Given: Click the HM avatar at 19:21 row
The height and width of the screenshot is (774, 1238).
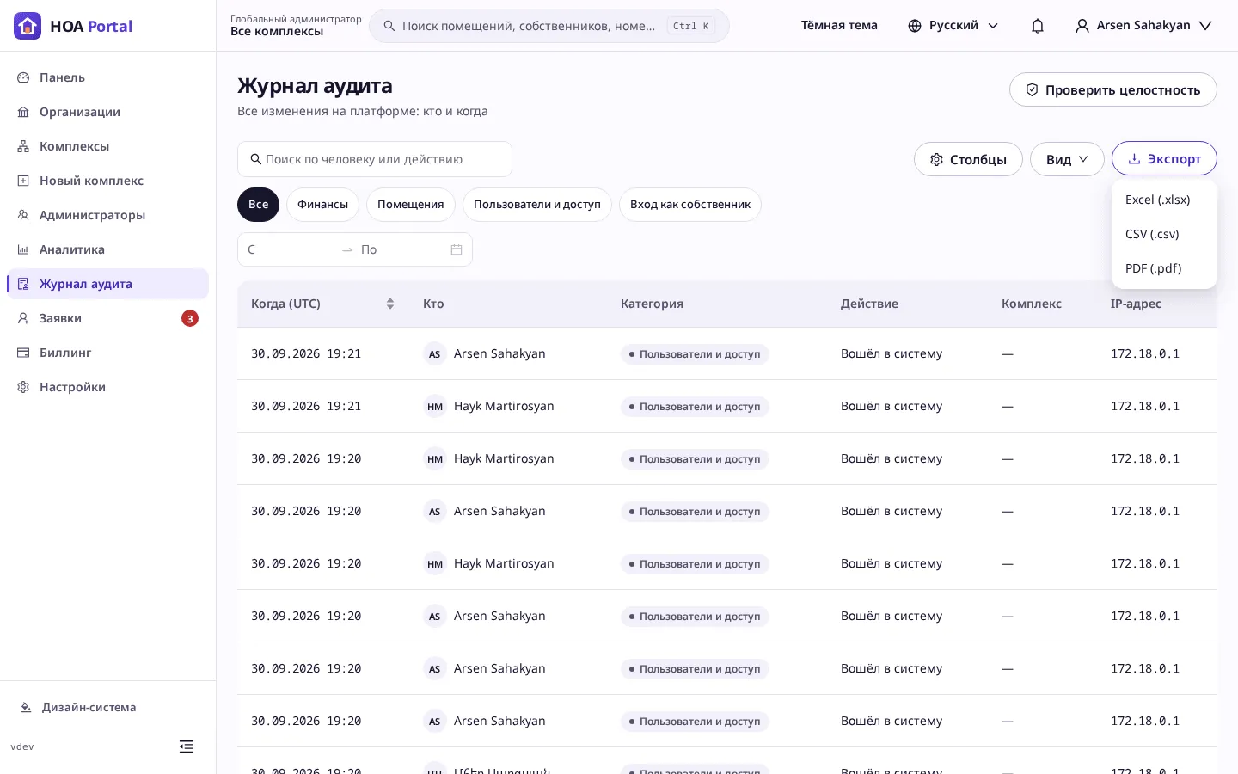Looking at the screenshot, I should click(435, 406).
